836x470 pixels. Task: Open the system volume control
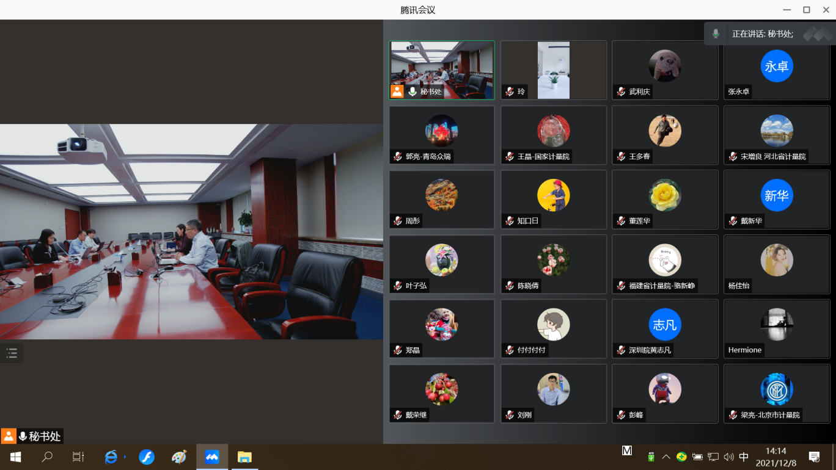(728, 457)
